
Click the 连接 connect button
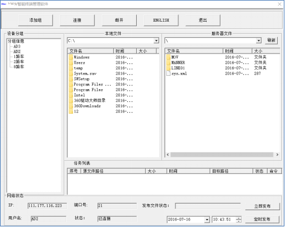(77, 20)
